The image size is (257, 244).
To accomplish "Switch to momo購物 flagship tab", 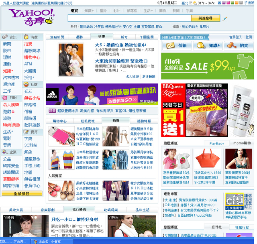I will [x=242, y=143].
